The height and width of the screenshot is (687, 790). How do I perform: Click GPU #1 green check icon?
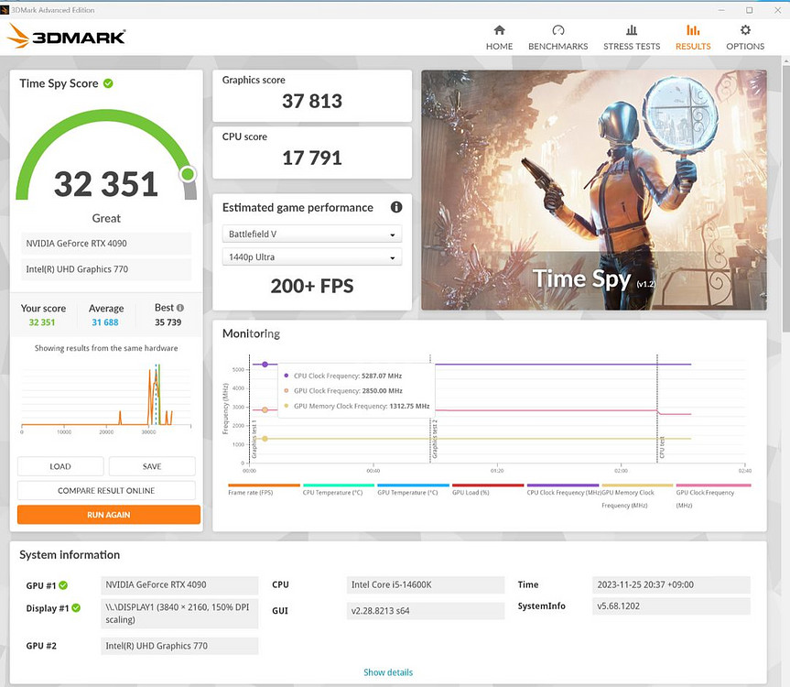pyautogui.click(x=63, y=585)
